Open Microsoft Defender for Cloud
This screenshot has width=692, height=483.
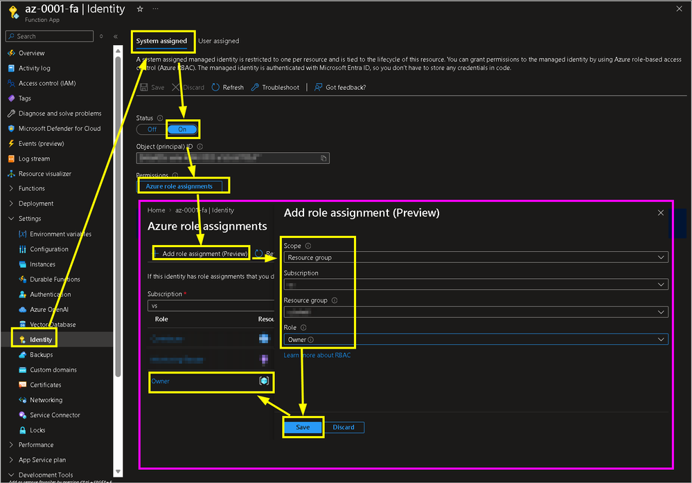(60, 128)
